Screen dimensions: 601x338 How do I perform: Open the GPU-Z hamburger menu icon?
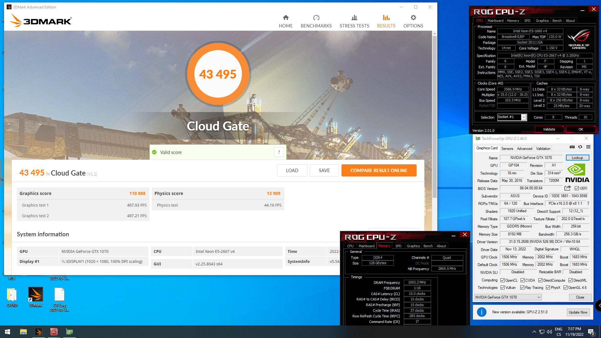pos(588,147)
